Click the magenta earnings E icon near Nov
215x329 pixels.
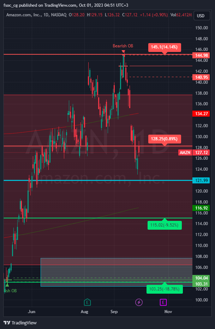[163, 302]
